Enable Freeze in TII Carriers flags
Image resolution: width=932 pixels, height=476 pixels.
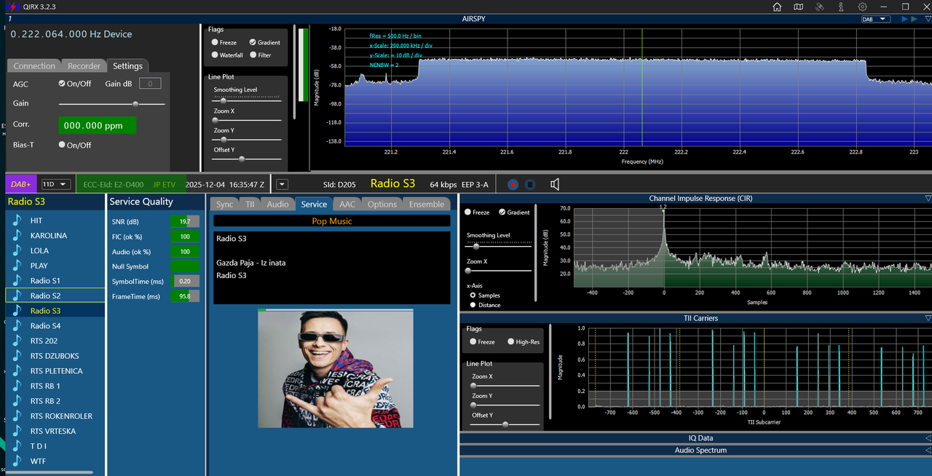coord(473,341)
